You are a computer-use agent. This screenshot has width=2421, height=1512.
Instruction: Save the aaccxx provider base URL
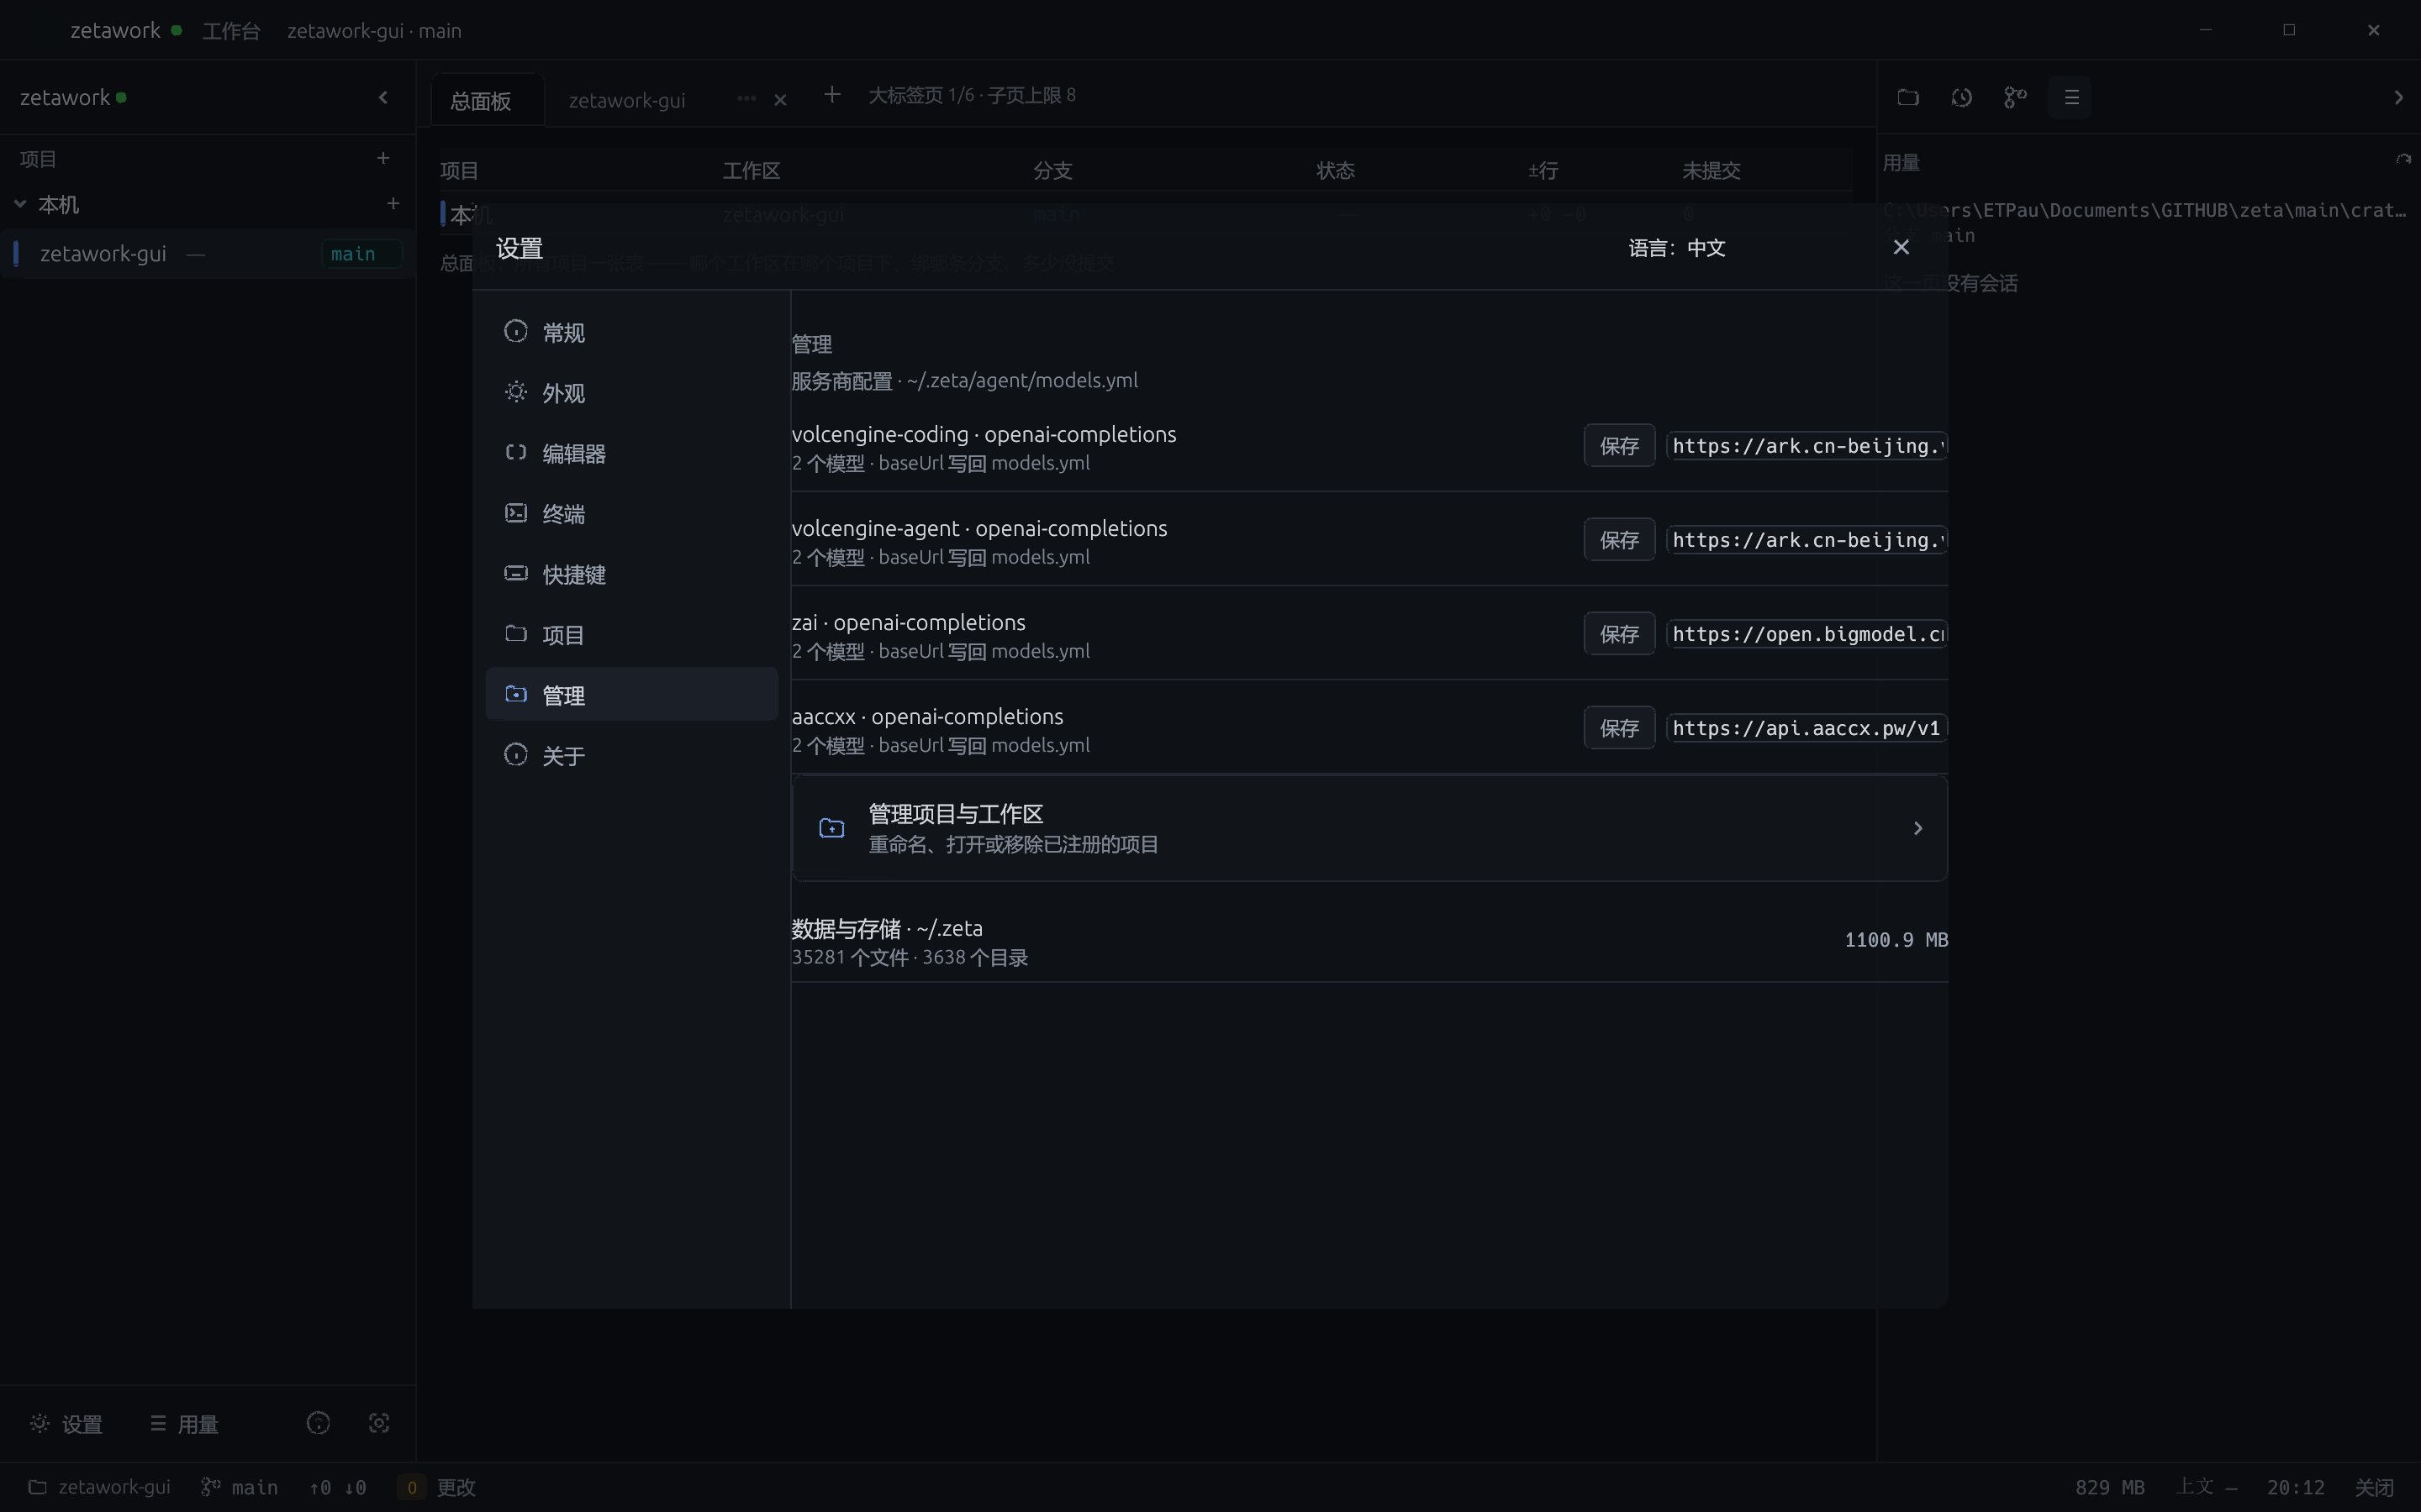coord(1619,728)
